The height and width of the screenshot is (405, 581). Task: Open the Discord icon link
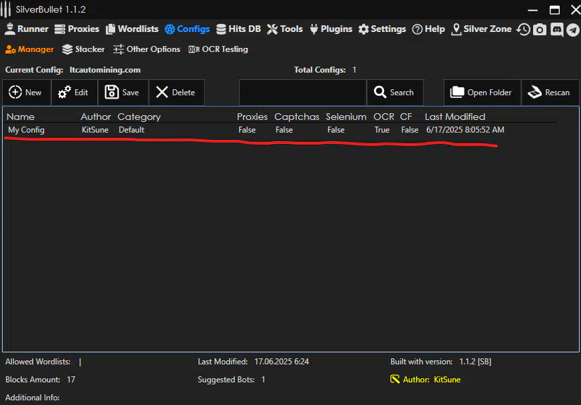tap(556, 29)
